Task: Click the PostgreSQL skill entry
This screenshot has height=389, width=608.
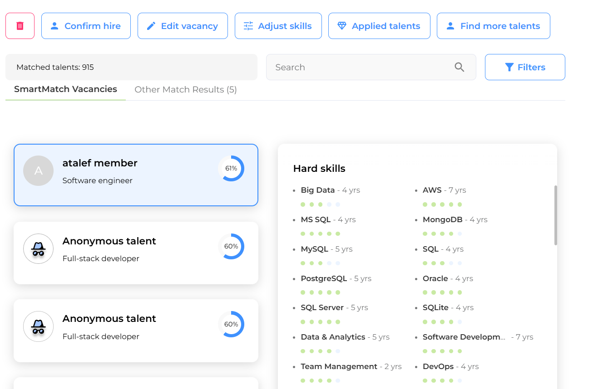Action: tap(336, 278)
